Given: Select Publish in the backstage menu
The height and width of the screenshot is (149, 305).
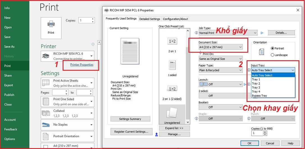Looking at the screenshot, I should click(9, 95).
